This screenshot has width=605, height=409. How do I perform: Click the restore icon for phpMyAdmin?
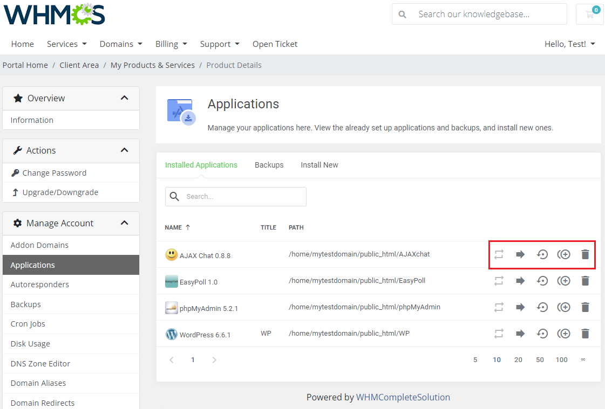click(542, 307)
